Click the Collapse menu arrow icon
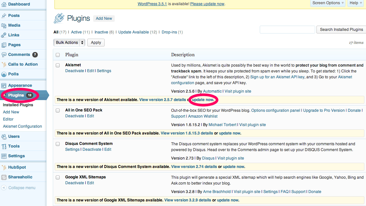Viewport: 366px width, 206px height. coord(4,187)
